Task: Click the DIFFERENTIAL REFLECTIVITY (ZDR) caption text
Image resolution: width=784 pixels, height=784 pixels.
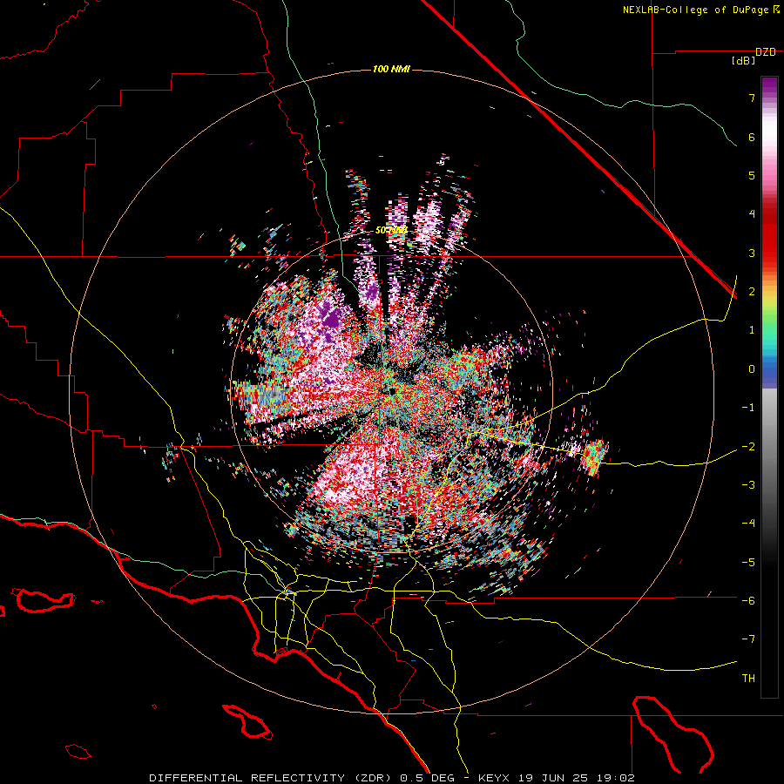Action: (x=272, y=778)
